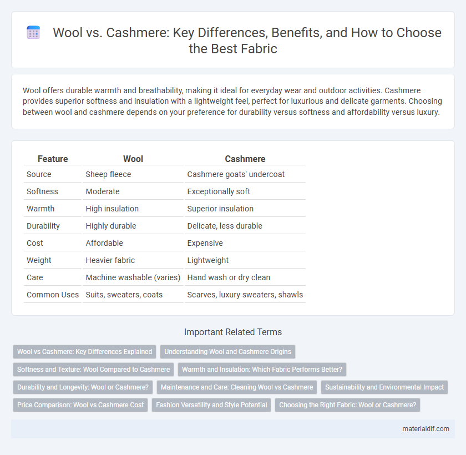Click the 'Wool' column header
This screenshot has width=466, height=455.
(x=133, y=159)
